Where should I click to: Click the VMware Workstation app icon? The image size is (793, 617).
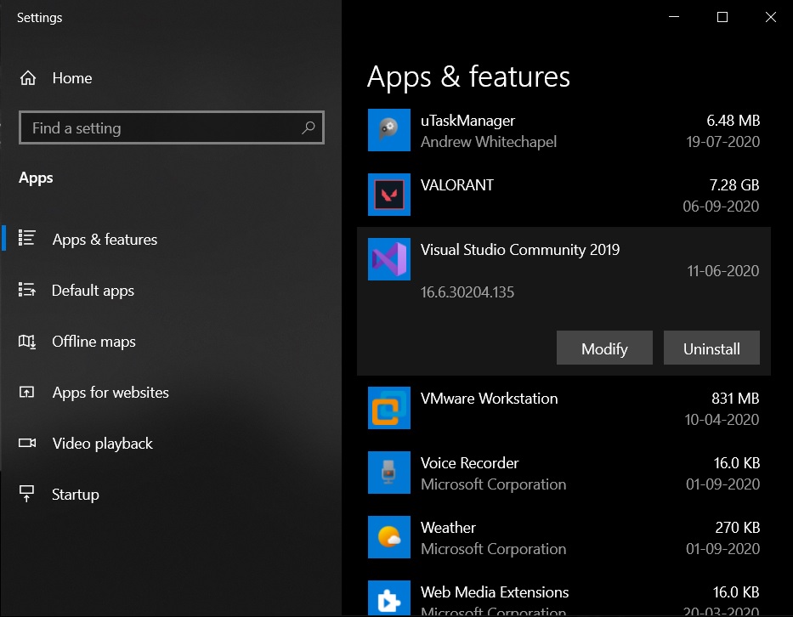click(x=389, y=408)
